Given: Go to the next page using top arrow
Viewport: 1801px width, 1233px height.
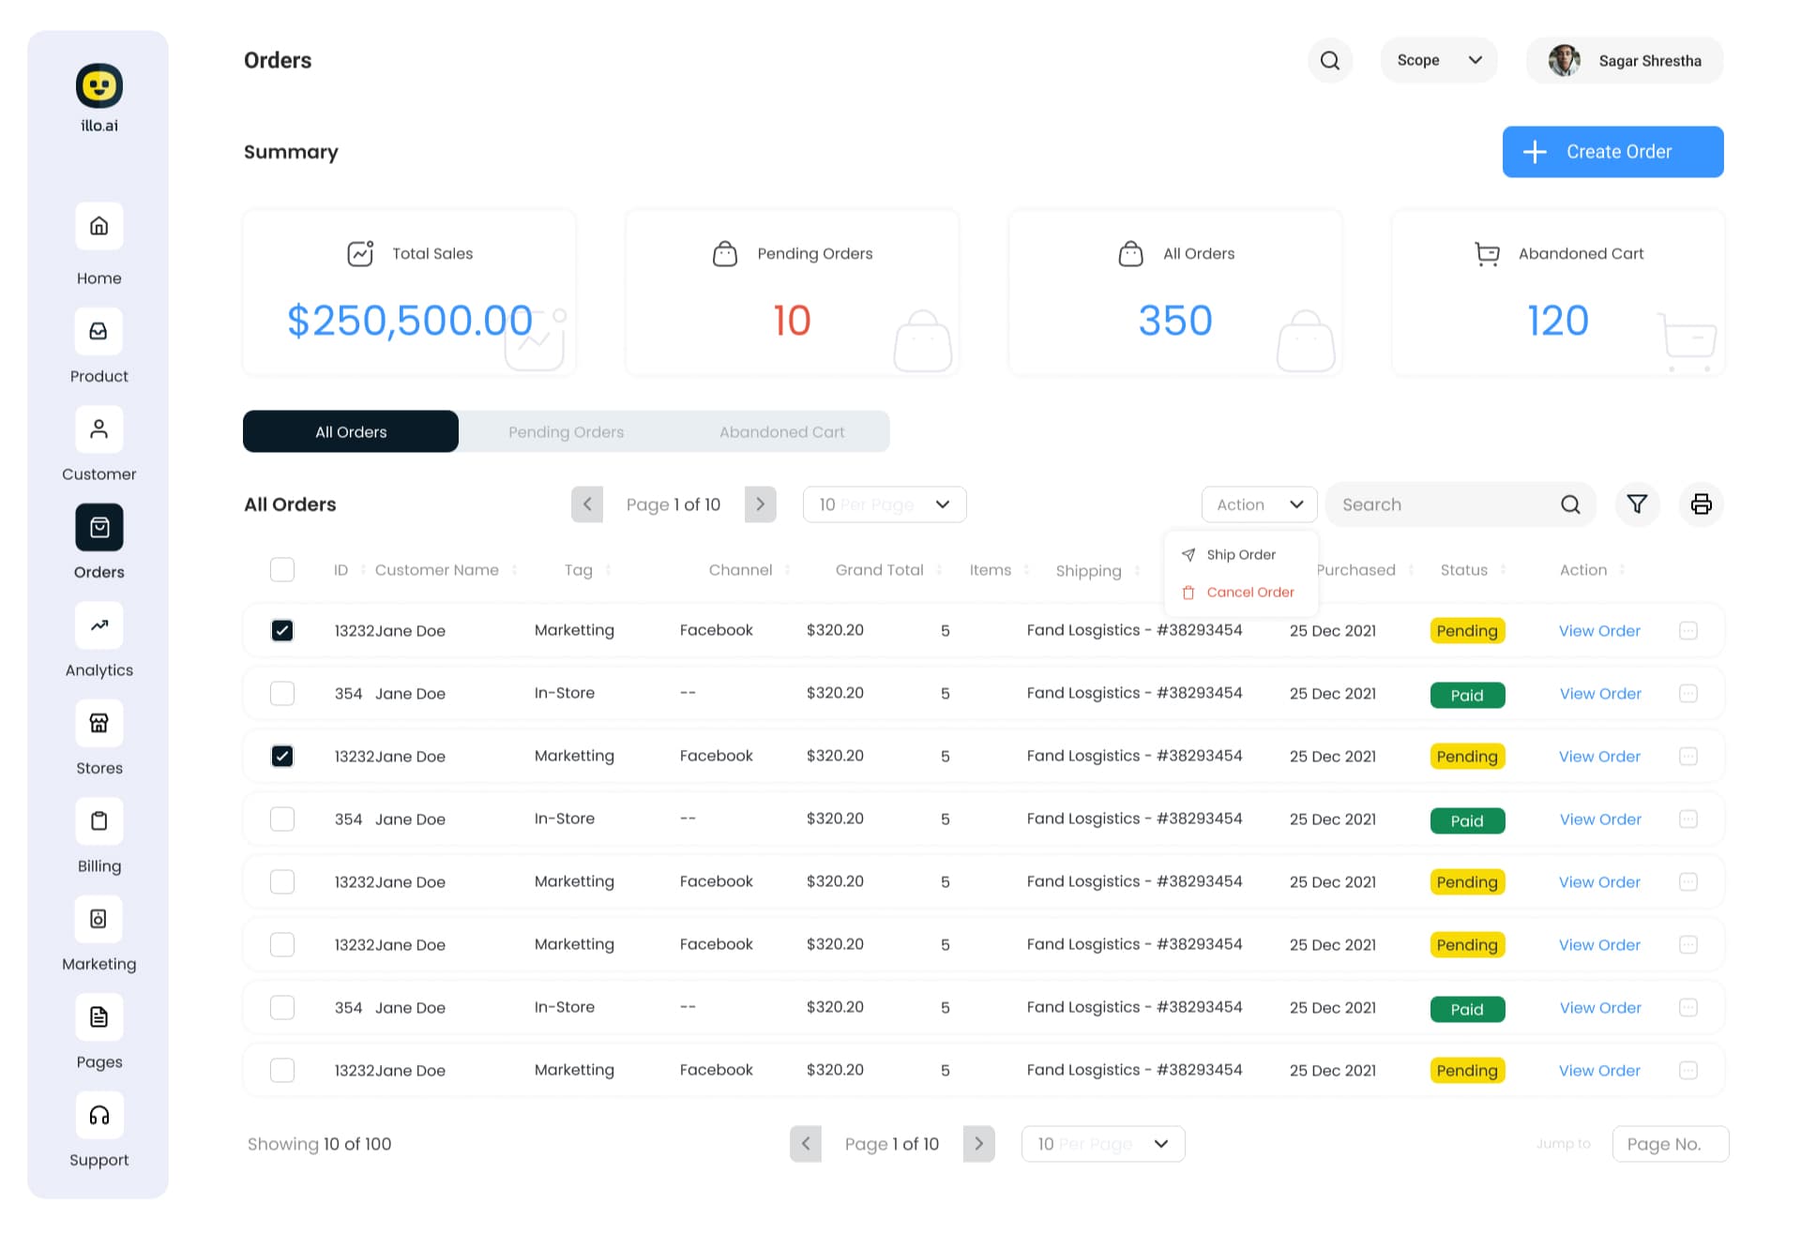Looking at the screenshot, I should pos(760,504).
